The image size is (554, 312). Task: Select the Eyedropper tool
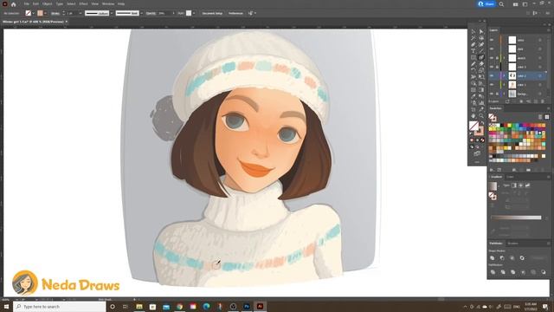(x=473, y=96)
